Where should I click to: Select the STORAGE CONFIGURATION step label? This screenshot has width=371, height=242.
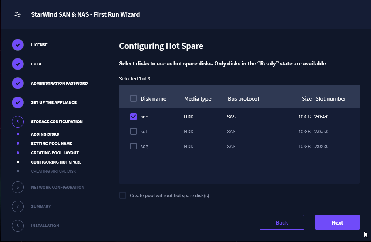click(x=57, y=122)
